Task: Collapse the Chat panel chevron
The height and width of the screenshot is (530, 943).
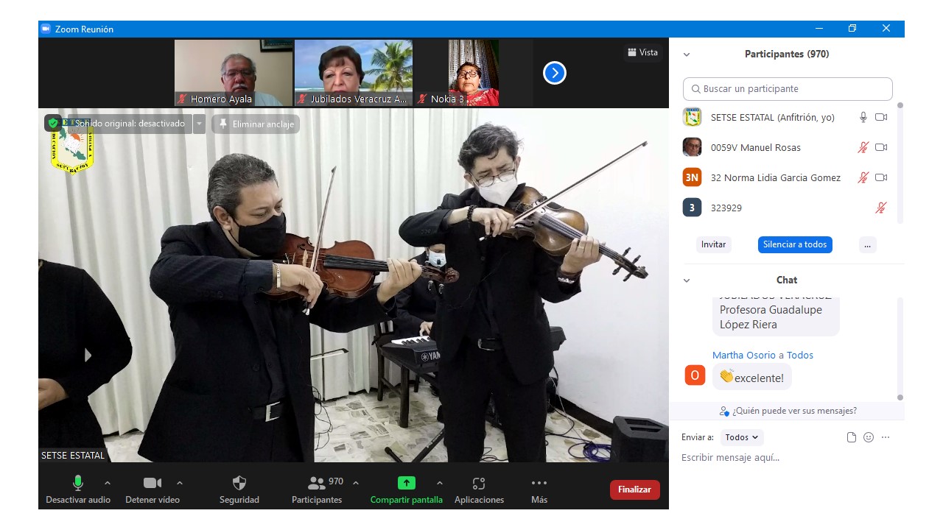Action: (687, 280)
